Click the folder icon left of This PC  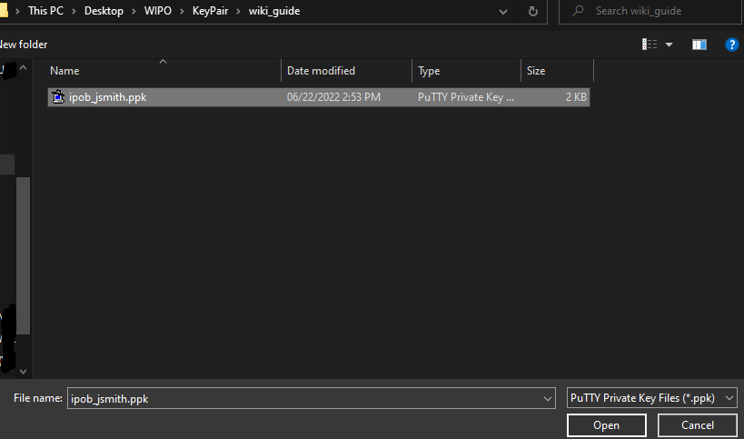point(4,11)
